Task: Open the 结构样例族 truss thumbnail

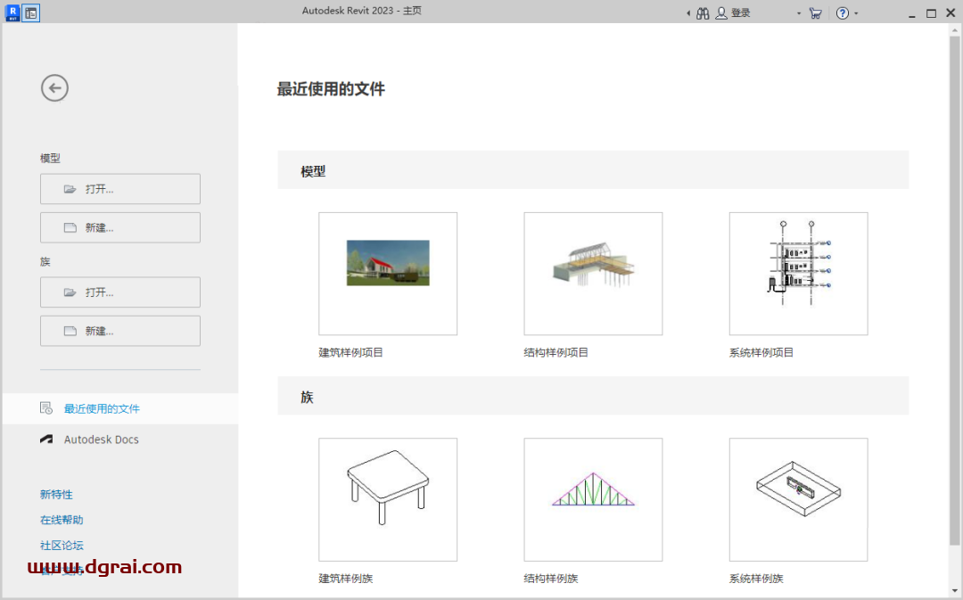Action: [x=593, y=500]
